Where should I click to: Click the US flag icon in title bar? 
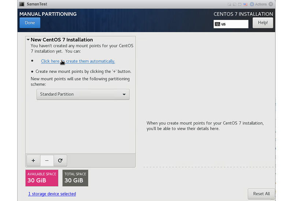246,4
